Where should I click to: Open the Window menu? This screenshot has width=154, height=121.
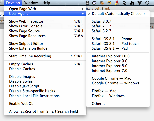tap(31, 3)
